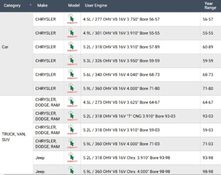
Task: Select engine text 5.2L / 318 OHV V8 Bore 57-89
Action: 121,47
